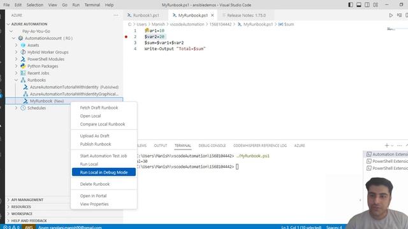This screenshot has width=408, height=229.
Task: Open the Selection menu
Action: (35, 5)
